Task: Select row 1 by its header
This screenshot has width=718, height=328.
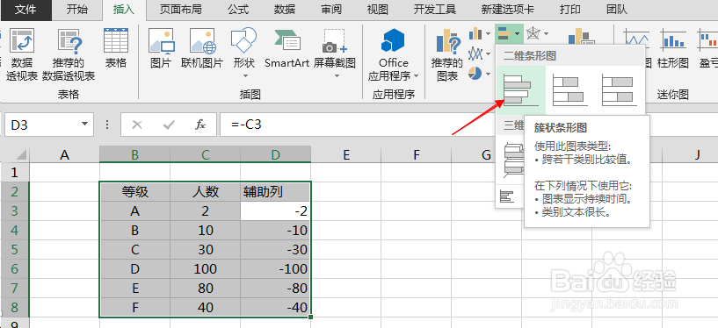Action: [x=15, y=172]
